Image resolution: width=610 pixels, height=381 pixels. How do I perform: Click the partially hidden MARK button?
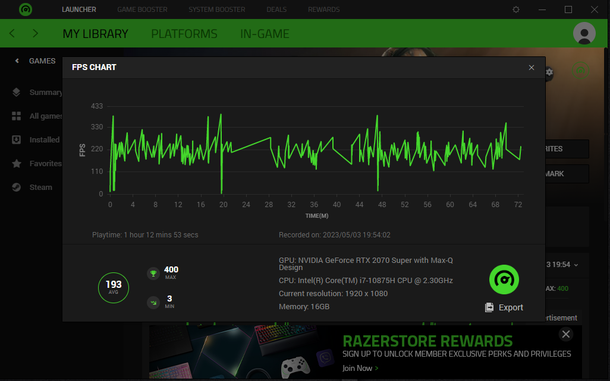(x=567, y=174)
